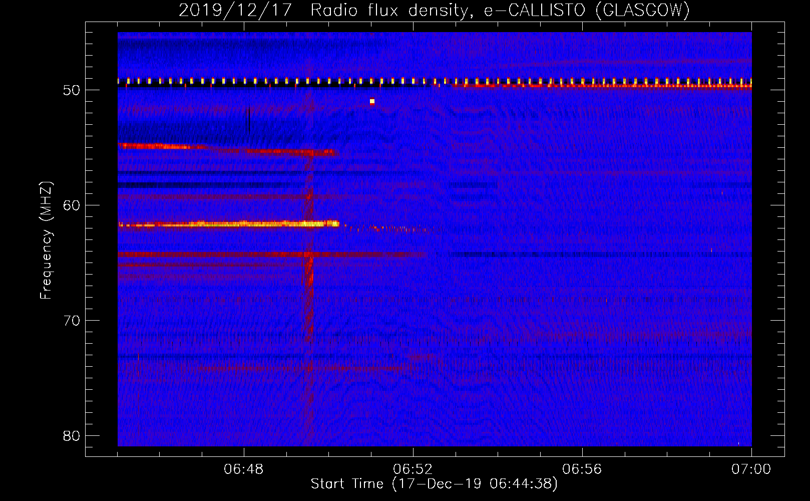Screen dimensions: 810x501
Task: Click the 06:56 time tick label
Action: 582,469
